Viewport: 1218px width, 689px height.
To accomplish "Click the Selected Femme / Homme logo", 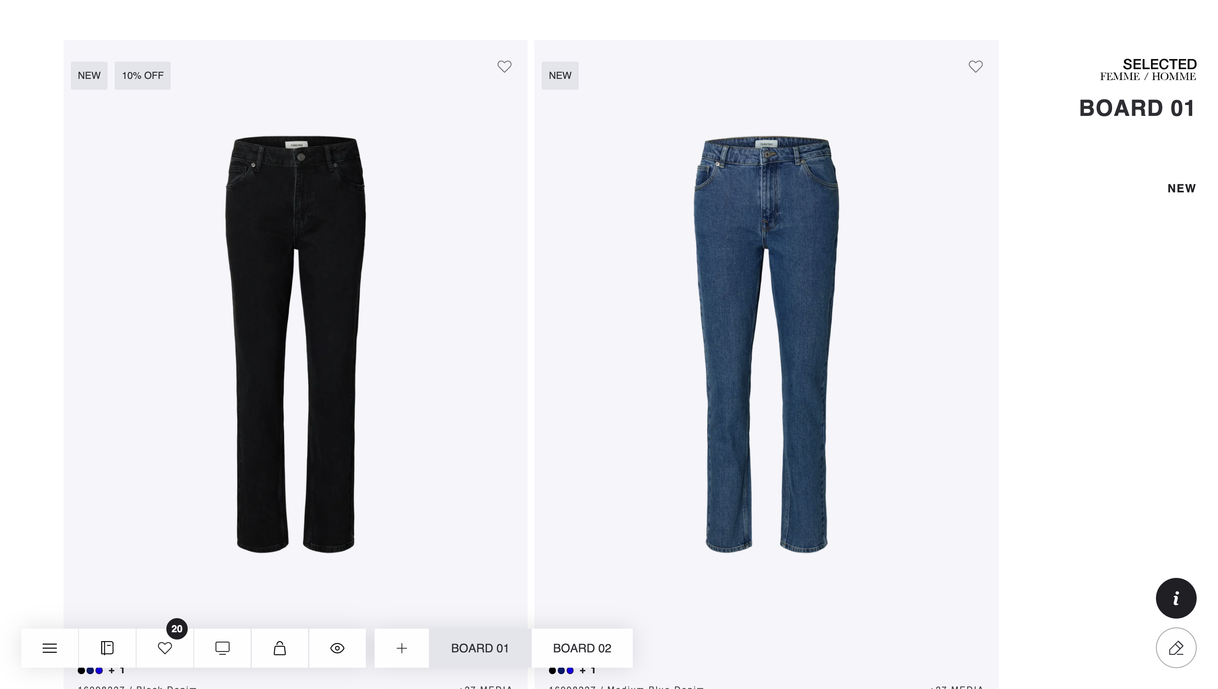I will (1148, 70).
